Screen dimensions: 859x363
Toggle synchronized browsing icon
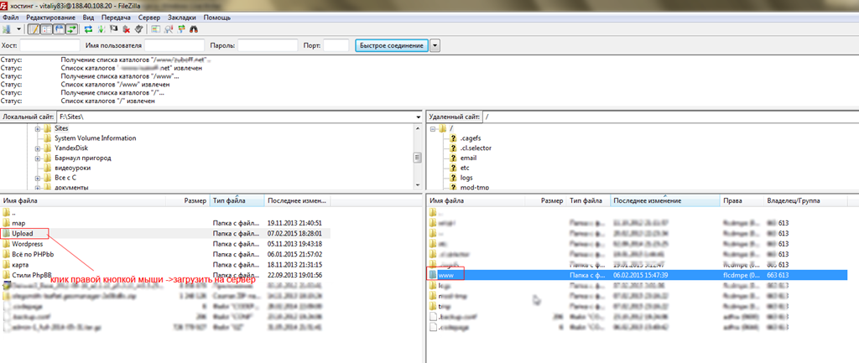[181, 29]
